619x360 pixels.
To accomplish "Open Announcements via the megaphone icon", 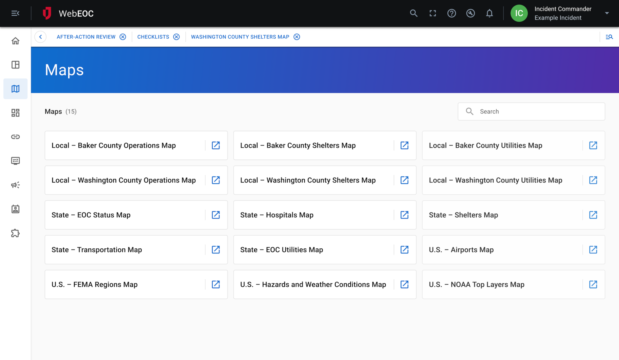I will tap(15, 185).
